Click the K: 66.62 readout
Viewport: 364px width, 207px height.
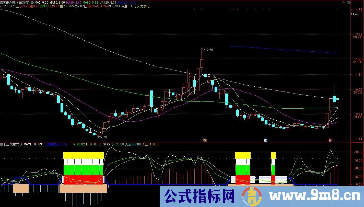[x=79, y=144]
